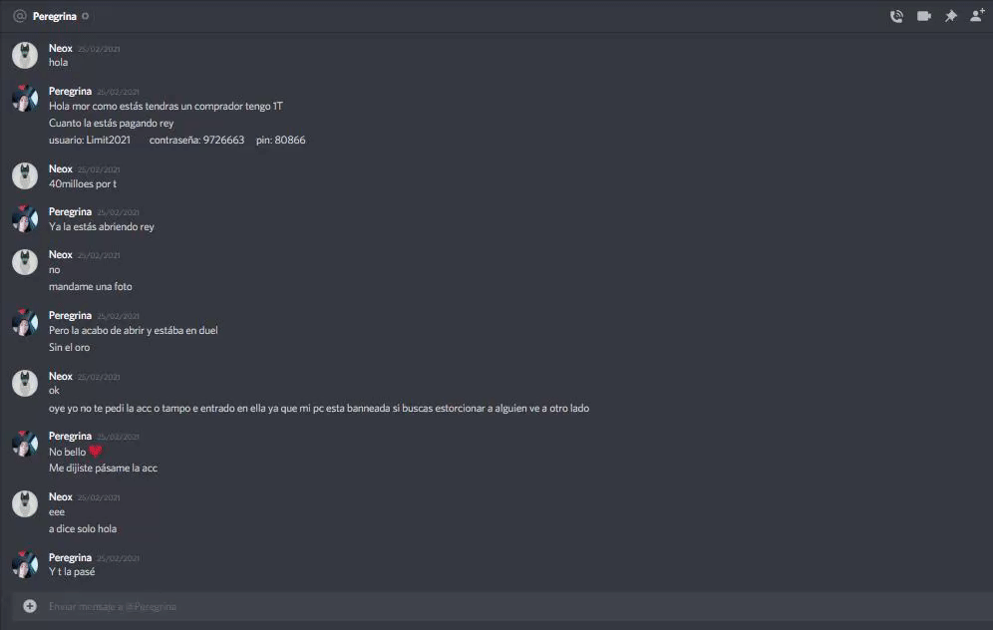993x630 pixels.
Task: Click Peregrina avatar next to 'No bello'
Action: click(25, 444)
